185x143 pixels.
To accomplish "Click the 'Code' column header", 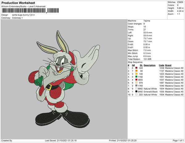I will 162,65.
